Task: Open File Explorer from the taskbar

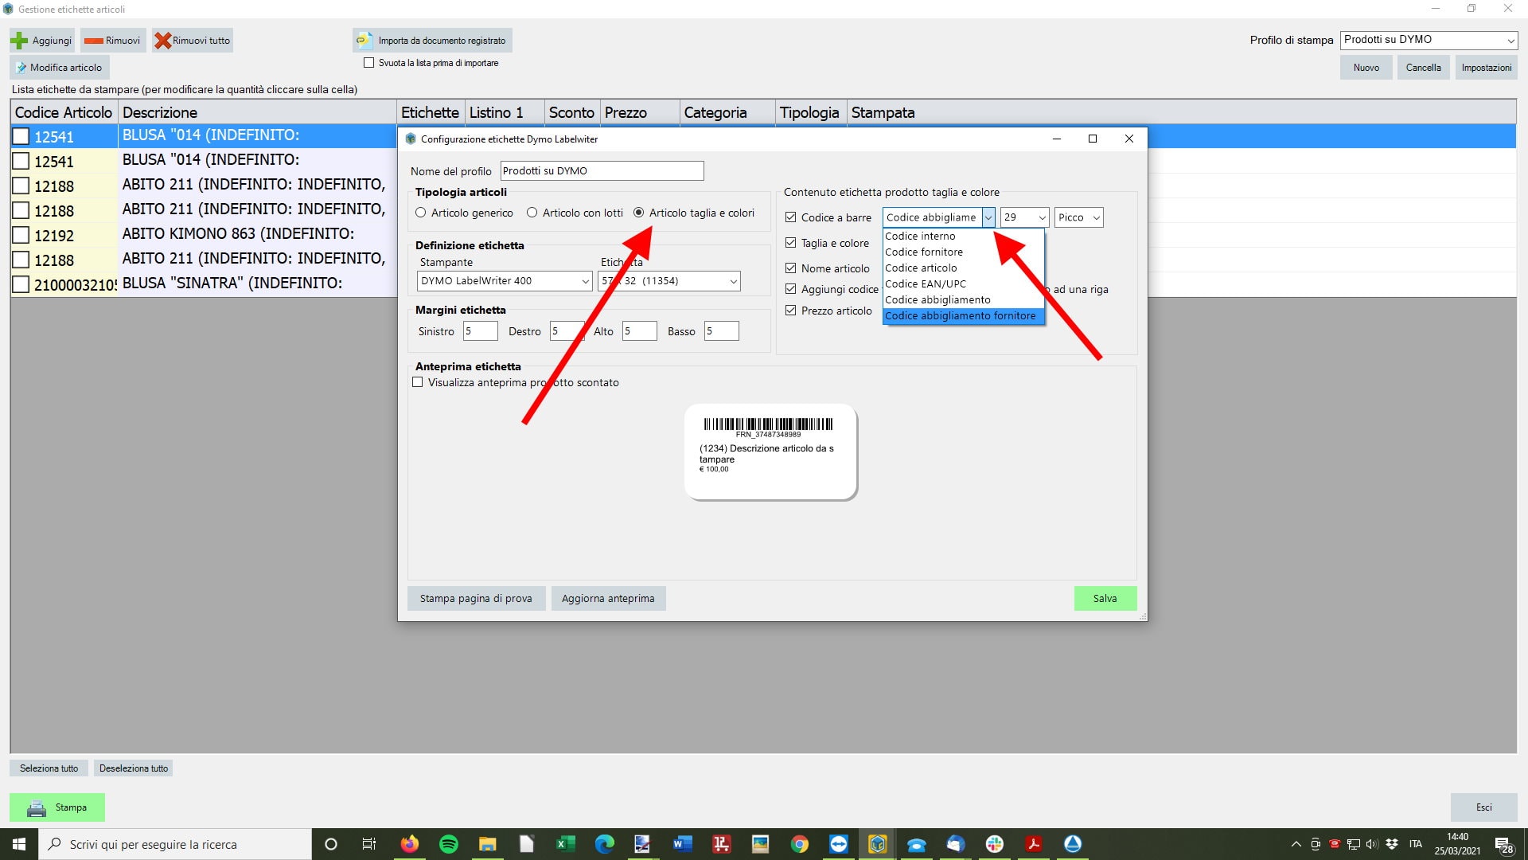Action: (x=488, y=844)
